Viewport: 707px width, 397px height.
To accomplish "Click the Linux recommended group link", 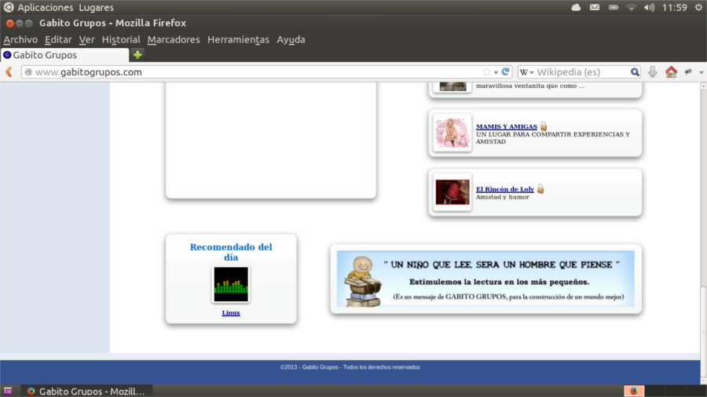I will 231,313.
